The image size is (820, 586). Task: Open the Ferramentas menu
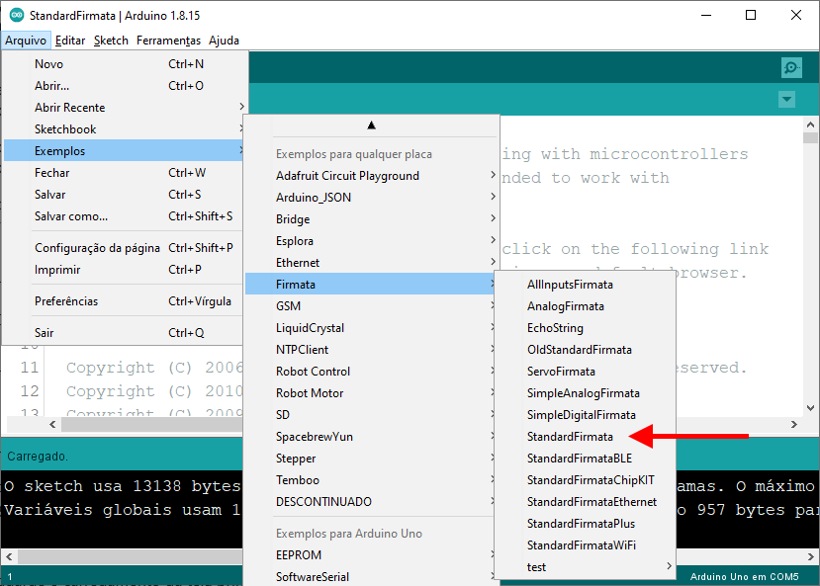pos(168,41)
